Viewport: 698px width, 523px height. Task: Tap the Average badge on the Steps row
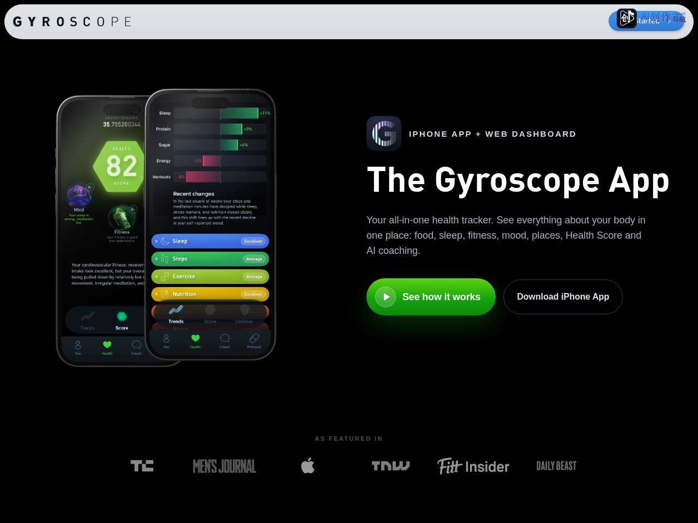point(254,259)
